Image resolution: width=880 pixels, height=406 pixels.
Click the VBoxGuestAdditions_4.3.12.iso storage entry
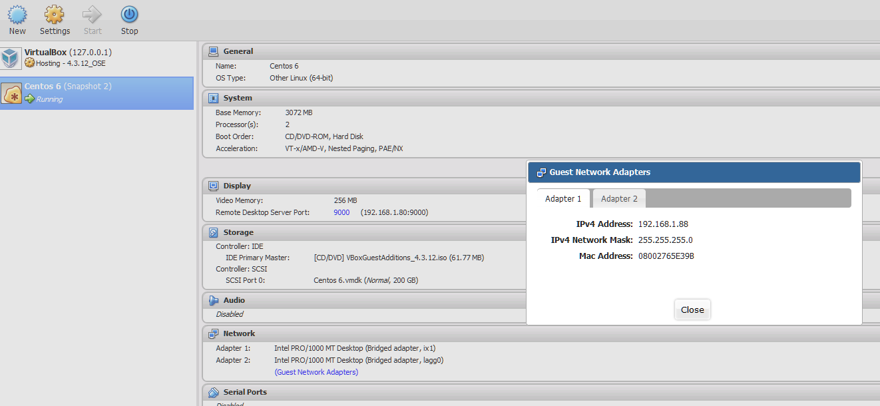coord(399,258)
